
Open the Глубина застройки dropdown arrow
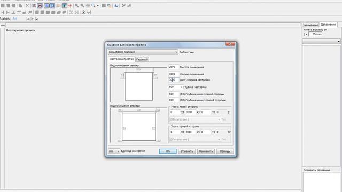(181, 87)
